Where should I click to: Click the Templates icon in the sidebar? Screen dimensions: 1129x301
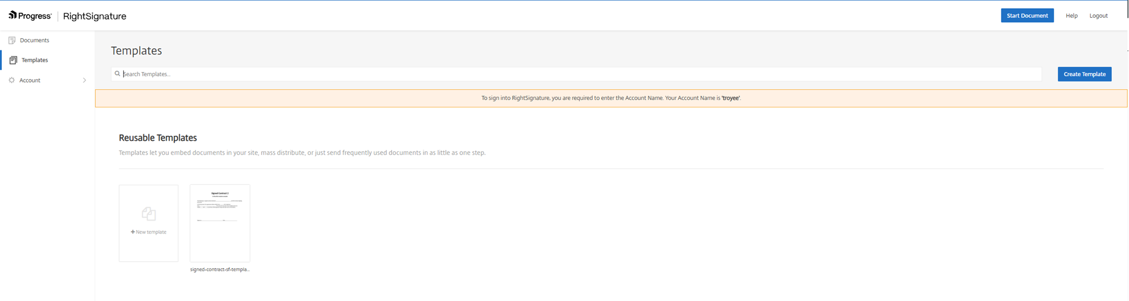(13, 60)
